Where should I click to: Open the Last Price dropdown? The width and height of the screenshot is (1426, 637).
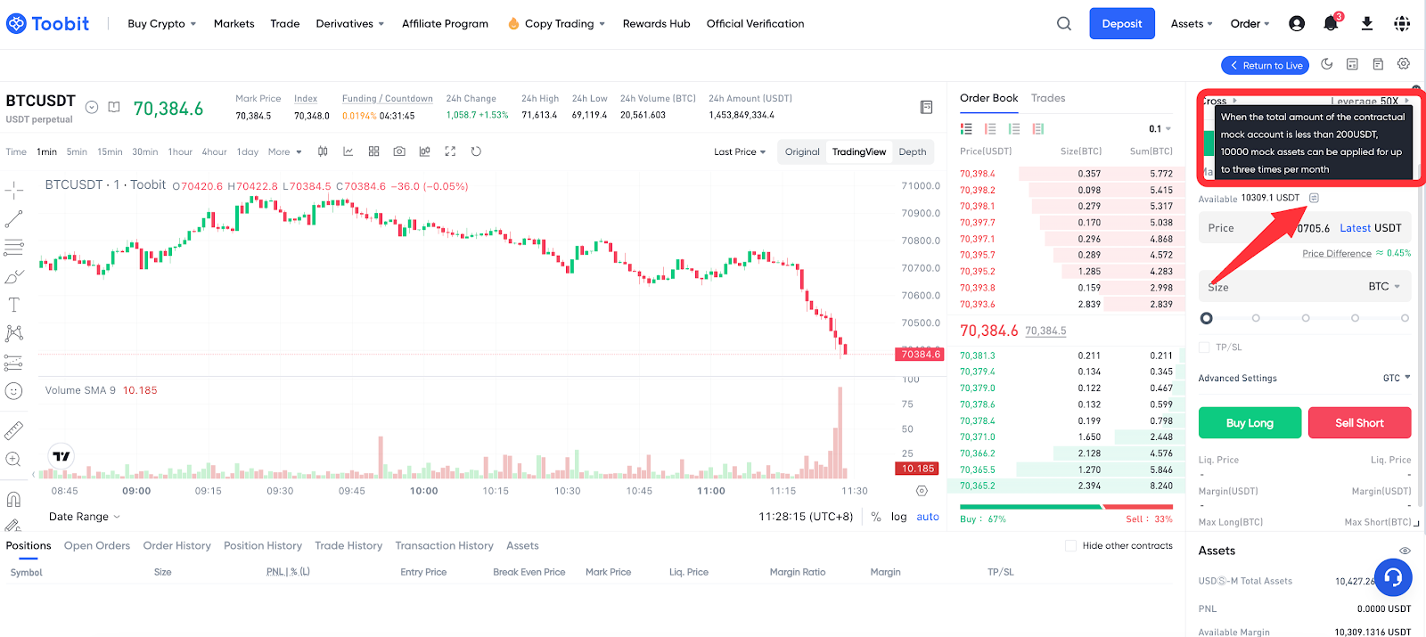740,152
